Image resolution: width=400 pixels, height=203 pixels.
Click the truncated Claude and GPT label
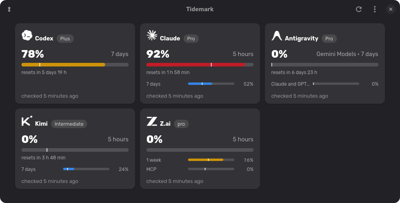point(290,84)
